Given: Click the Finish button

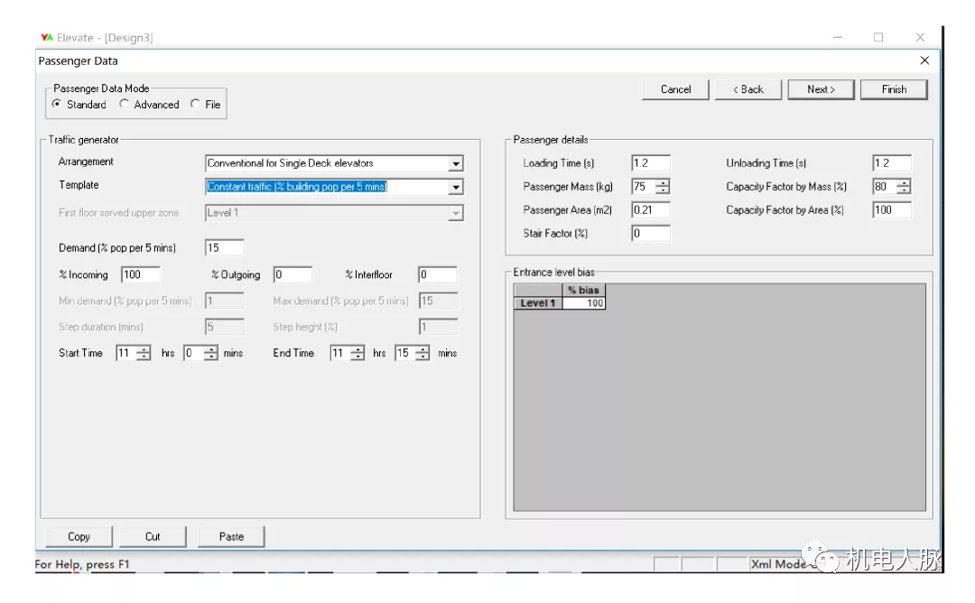Looking at the screenshot, I should click(x=894, y=89).
